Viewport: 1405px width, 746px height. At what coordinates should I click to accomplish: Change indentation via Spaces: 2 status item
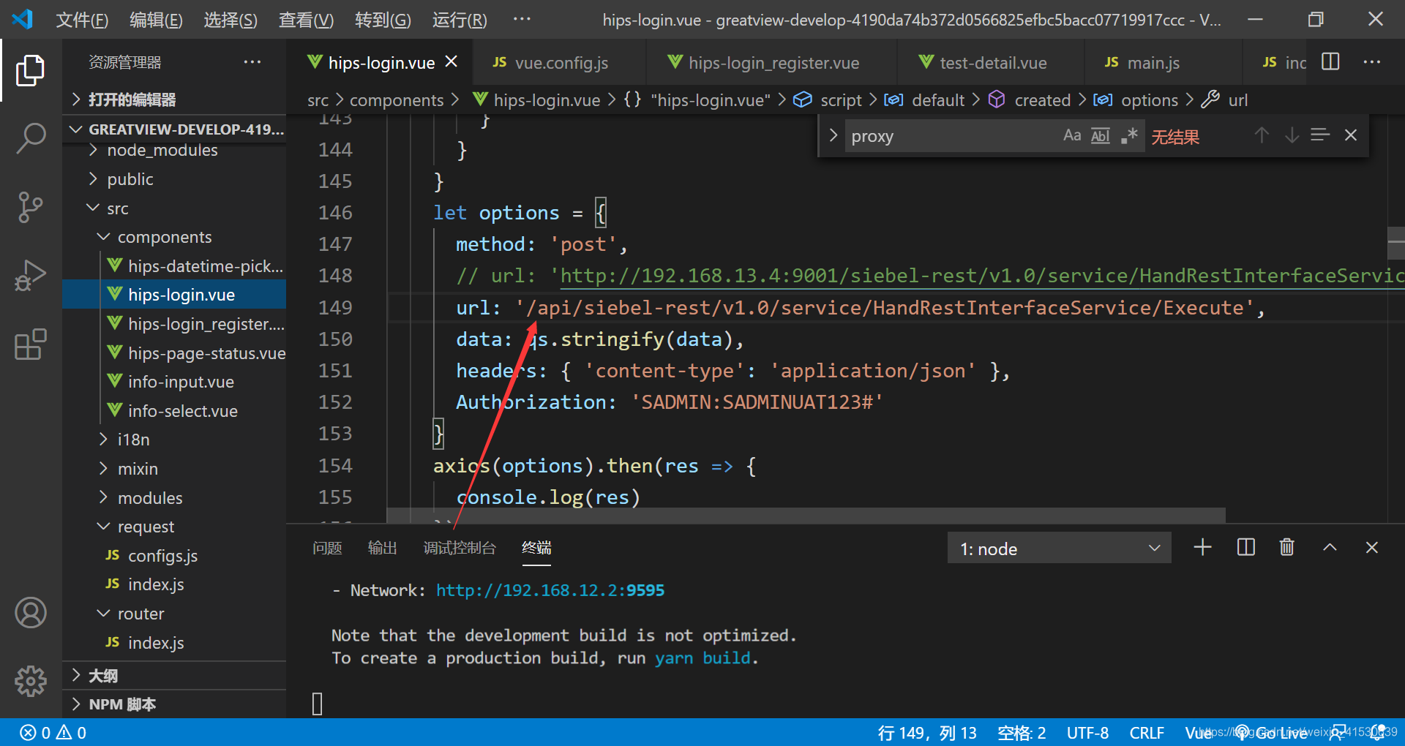click(1022, 733)
